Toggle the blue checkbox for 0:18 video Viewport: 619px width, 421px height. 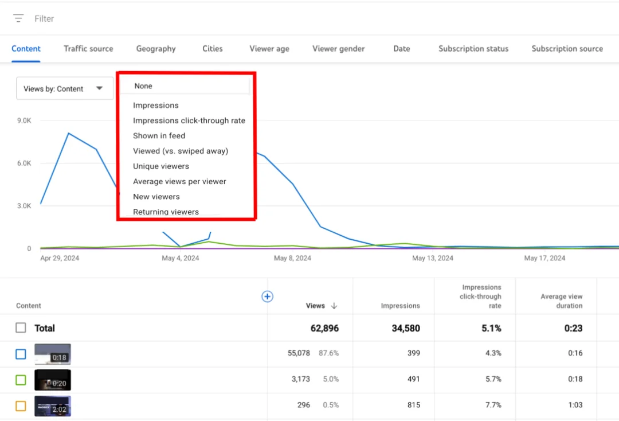coord(21,354)
